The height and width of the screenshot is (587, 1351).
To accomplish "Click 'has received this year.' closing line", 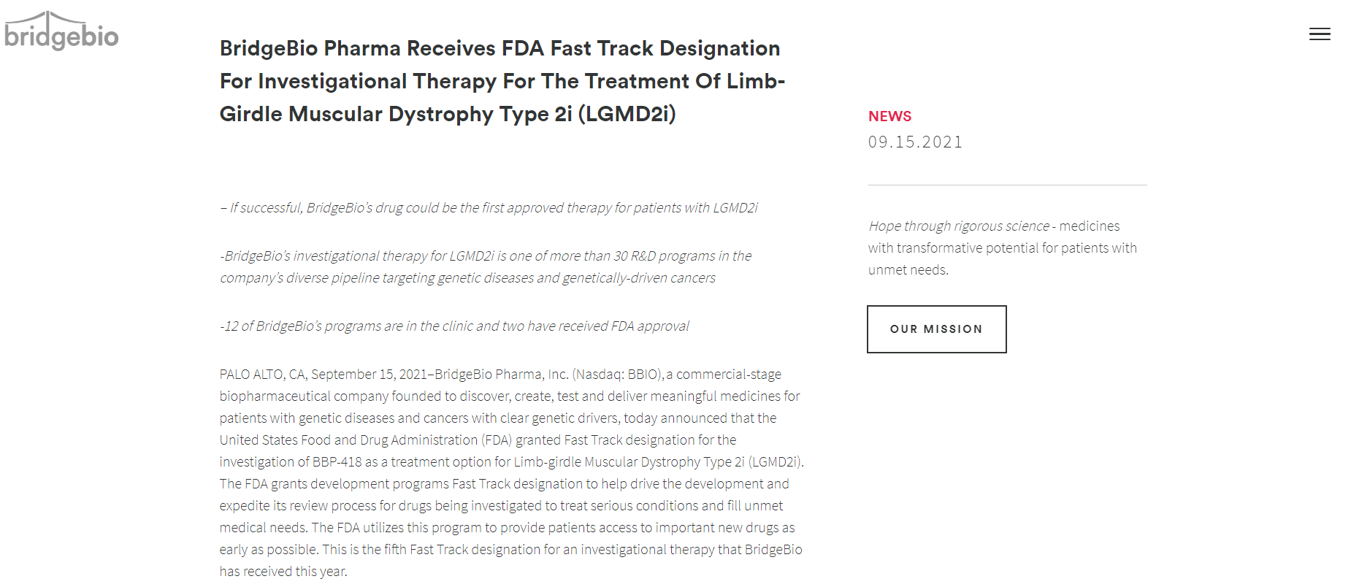I will tap(283, 572).
